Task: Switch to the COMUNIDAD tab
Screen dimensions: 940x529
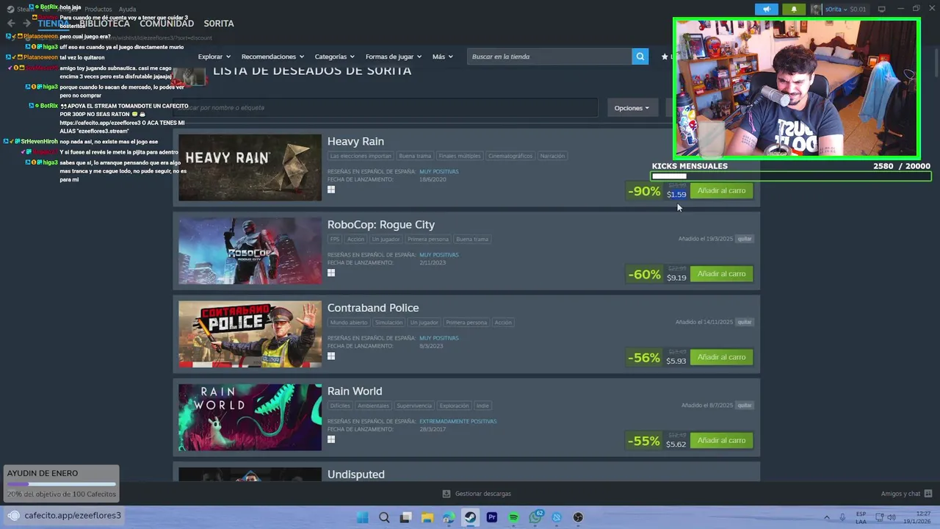Action: tap(167, 24)
